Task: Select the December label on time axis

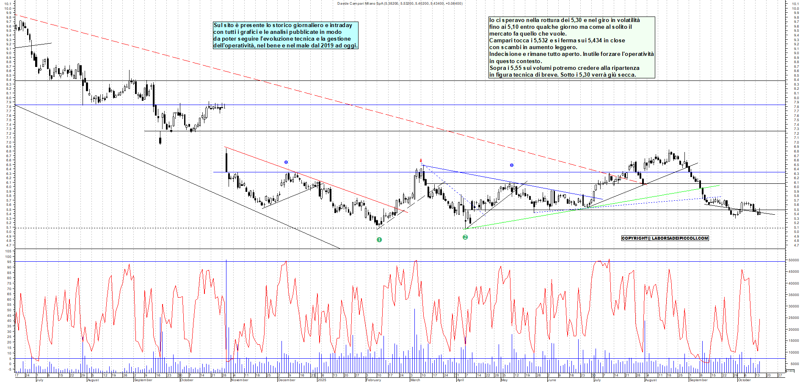Action: tap(287, 380)
